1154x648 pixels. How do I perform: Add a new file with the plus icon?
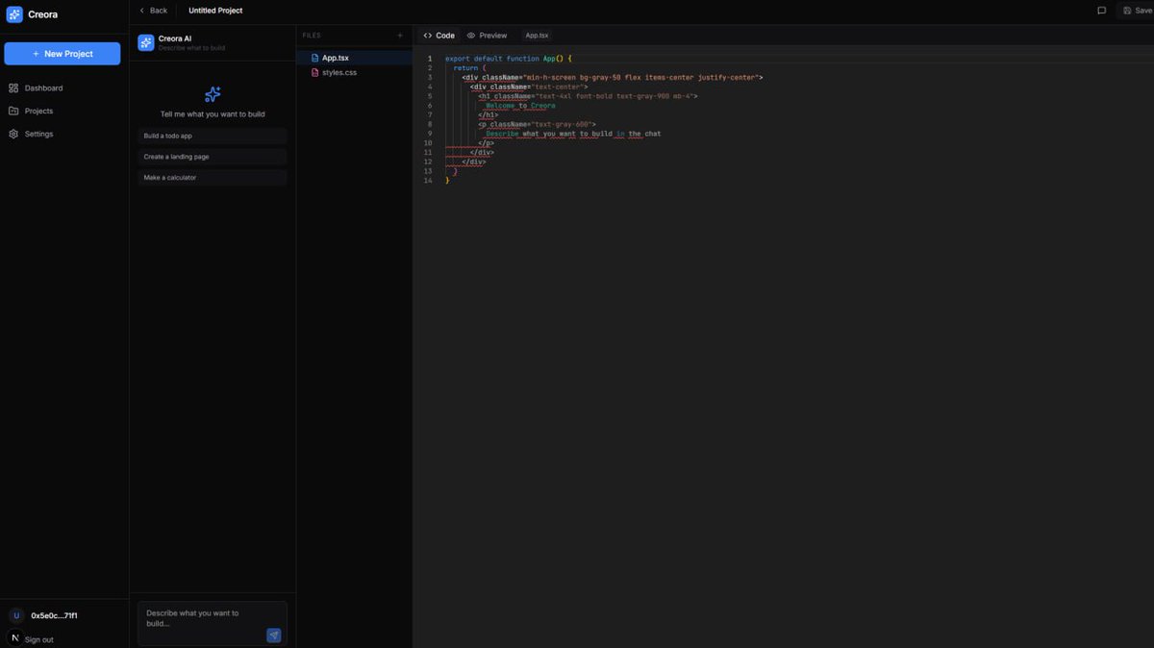(400, 35)
